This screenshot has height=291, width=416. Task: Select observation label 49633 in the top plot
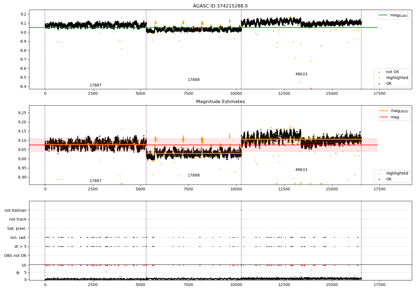(x=301, y=74)
